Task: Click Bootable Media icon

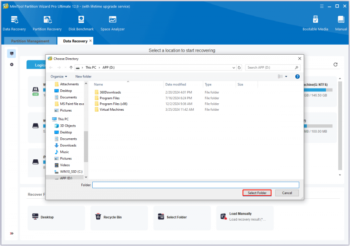Action: (315, 23)
